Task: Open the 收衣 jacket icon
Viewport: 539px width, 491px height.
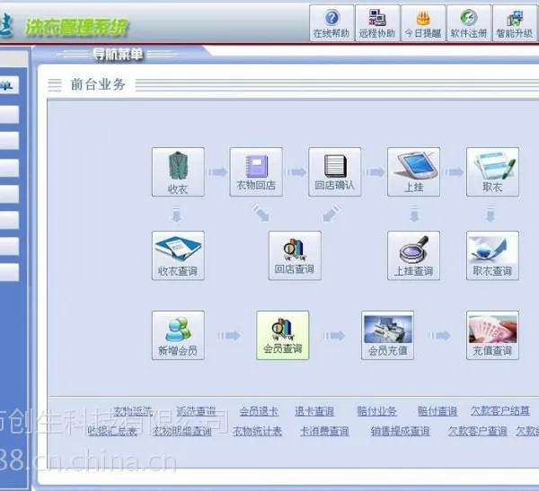Action: 178,172
